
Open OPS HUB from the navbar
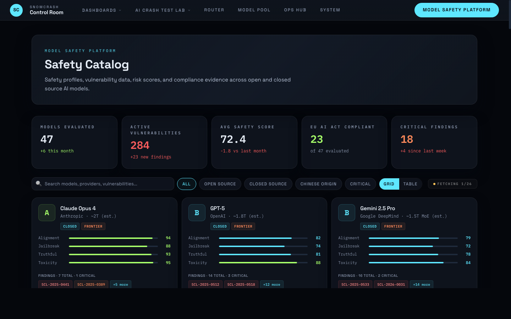(x=295, y=10)
